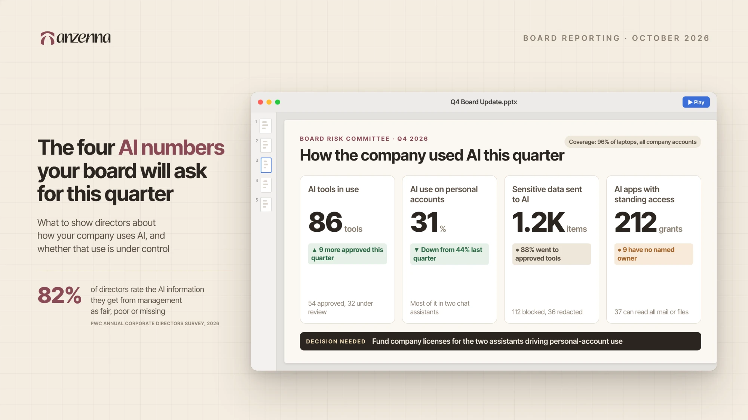This screenshot has width=748, height=420.
Task: Click the '1.2K items' figure
Action: tap(549, 222)
